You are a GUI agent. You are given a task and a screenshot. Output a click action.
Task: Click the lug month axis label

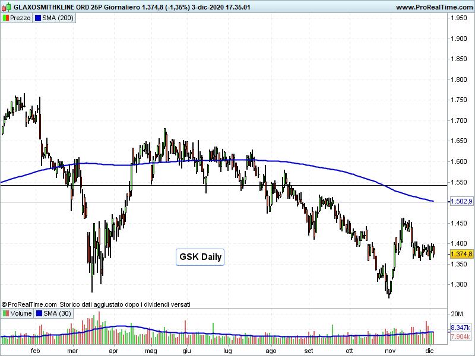pos(227,351)
